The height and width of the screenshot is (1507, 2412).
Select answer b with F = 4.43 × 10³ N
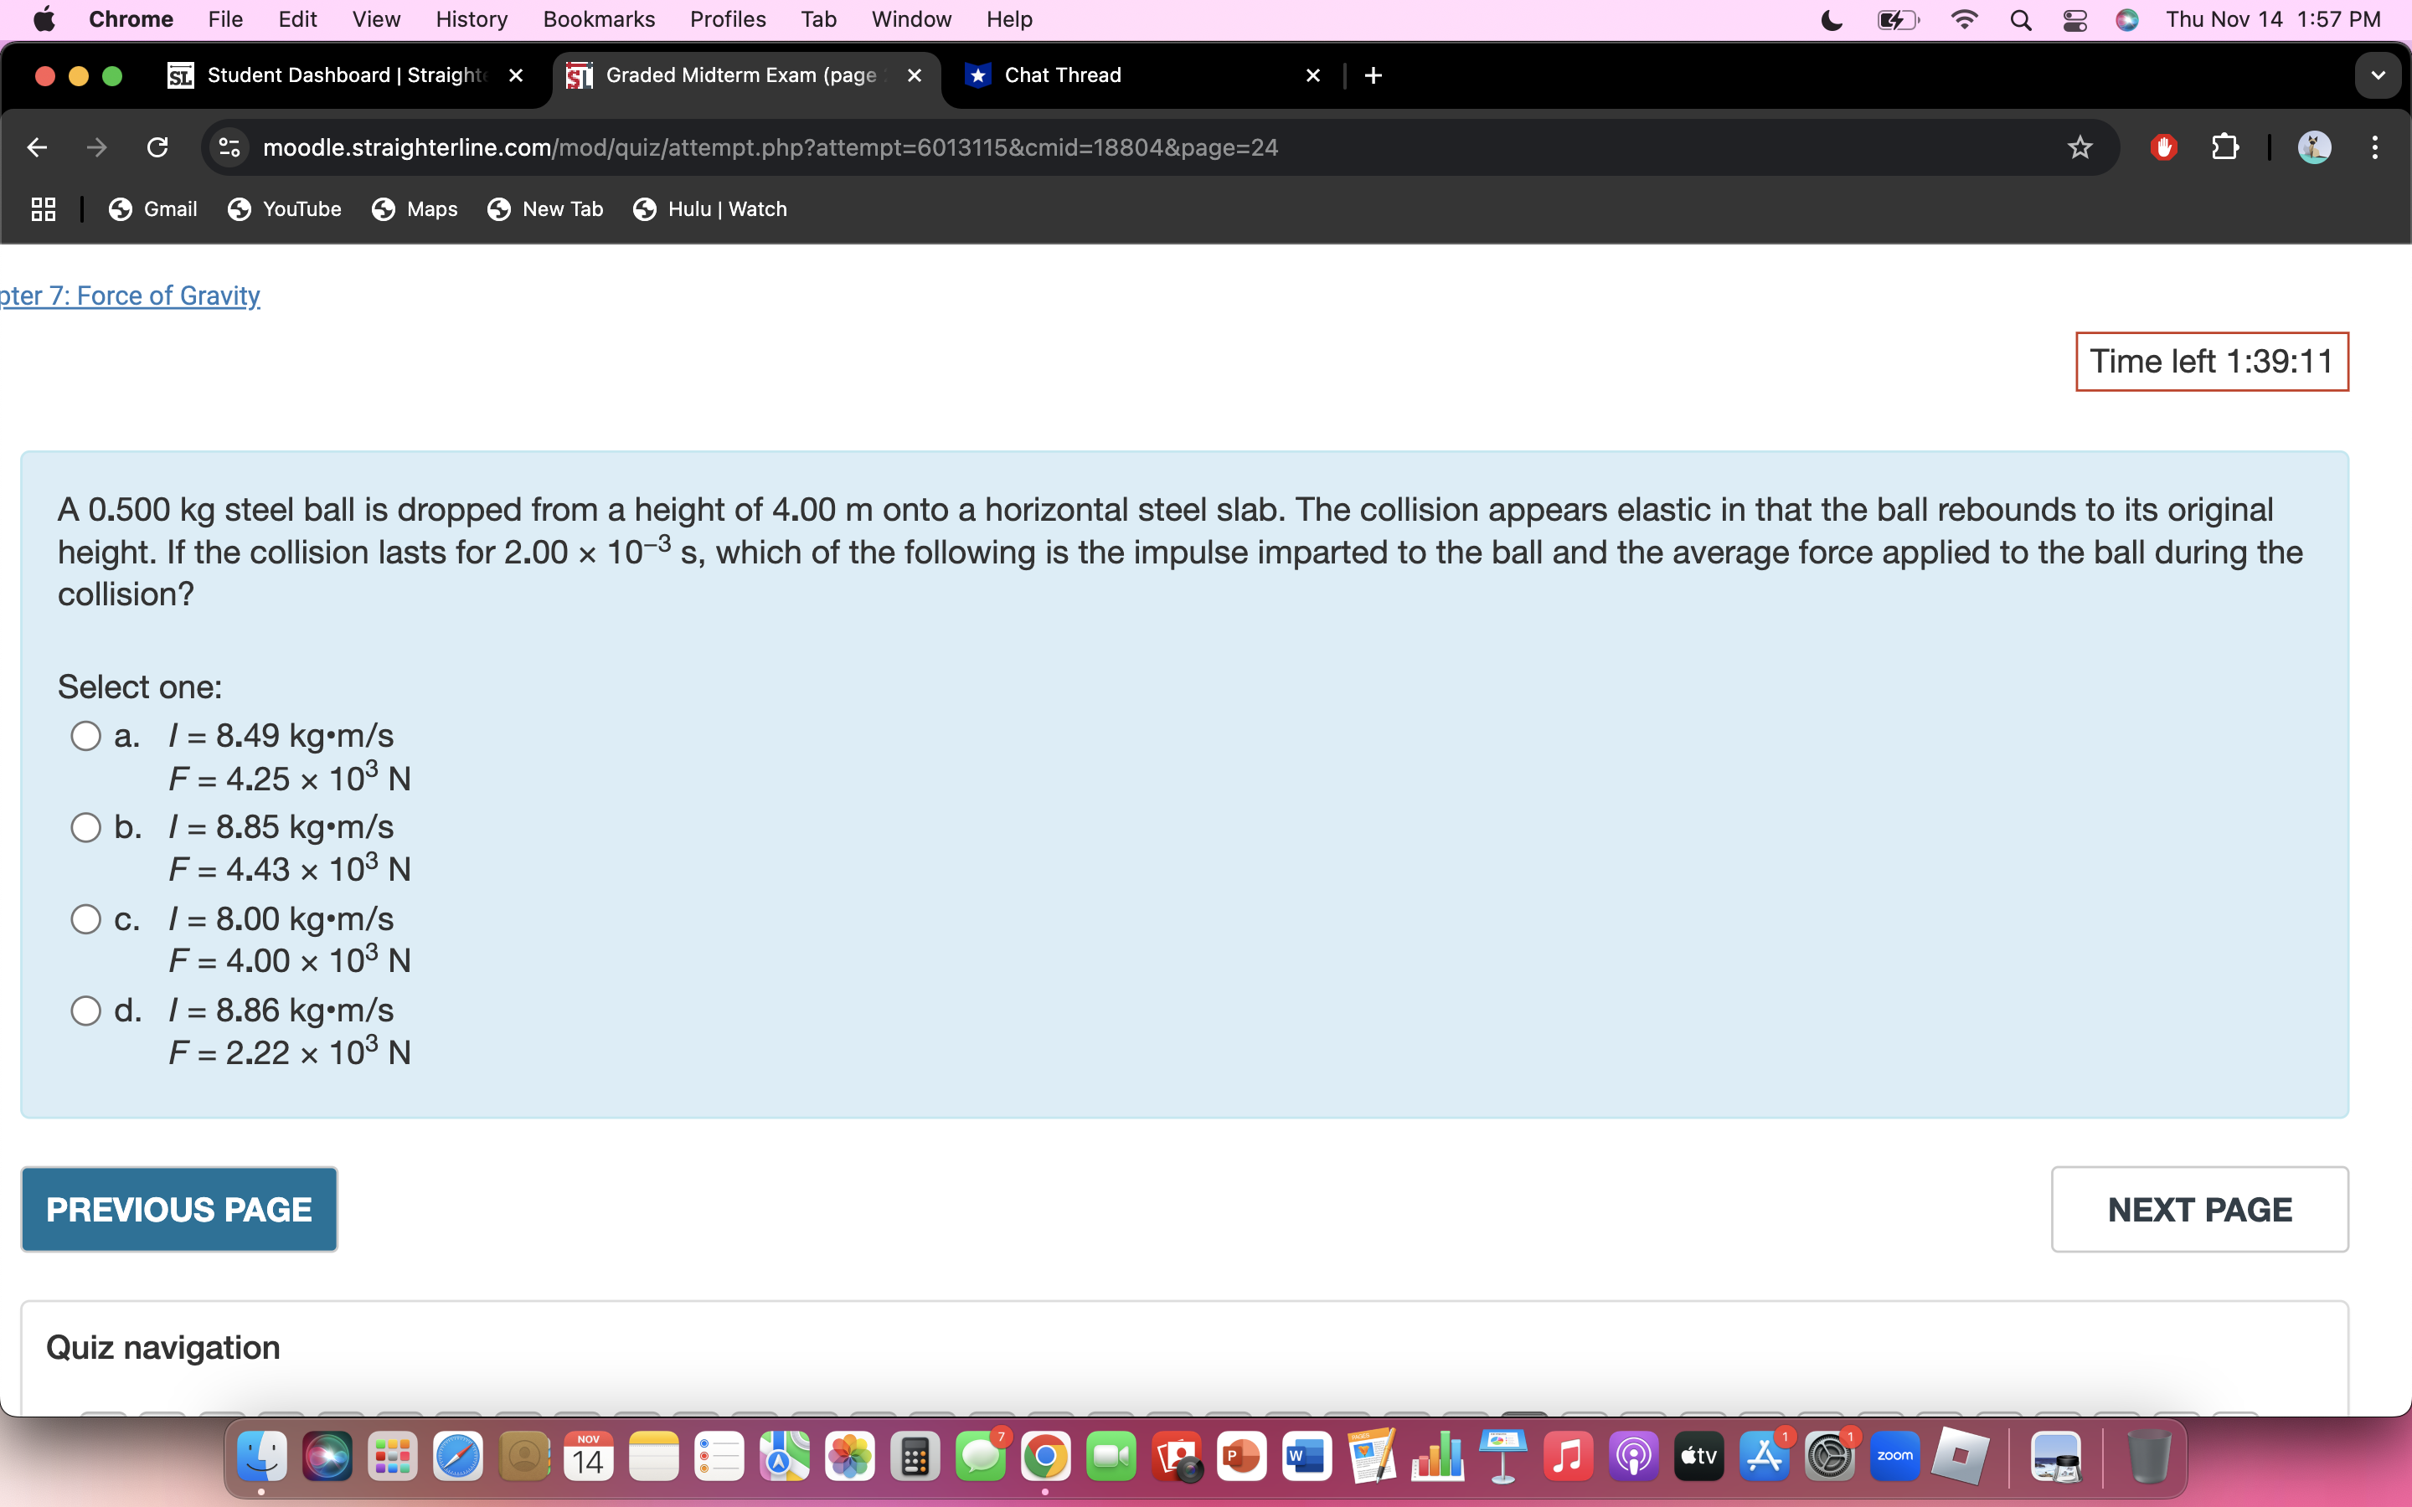click(x=85, y=826)
